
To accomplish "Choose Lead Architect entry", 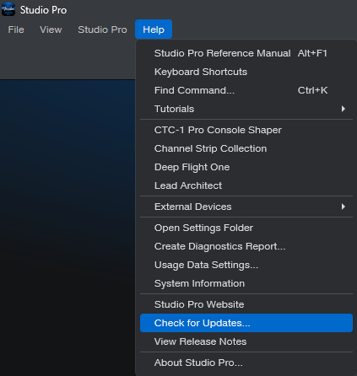I will click(x=246, y=185).
